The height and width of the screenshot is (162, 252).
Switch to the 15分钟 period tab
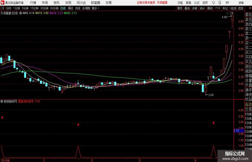34,8
